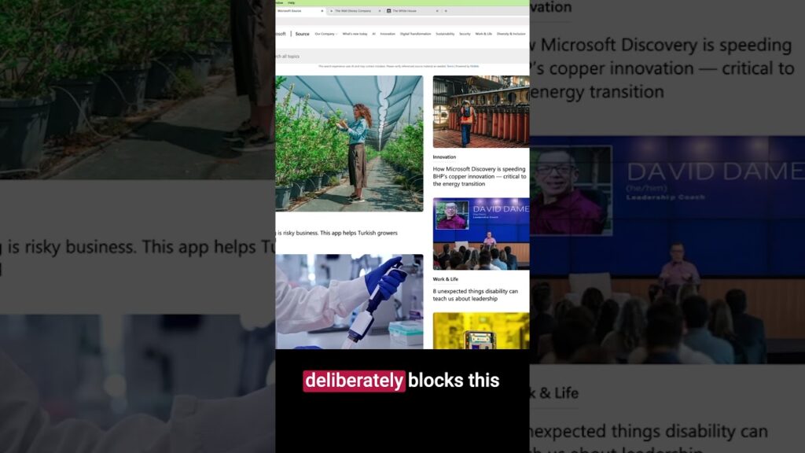Open the Security nav link
805x453 pixels.
tap(465, 34)
